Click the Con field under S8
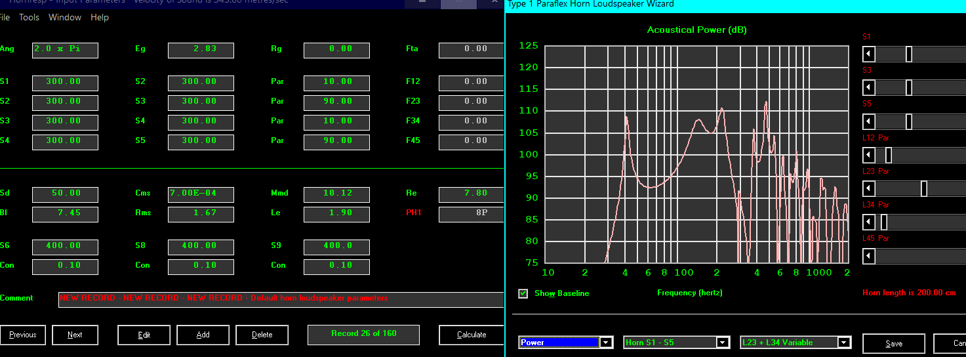This screenshot has height=357, width=966. (201, 267)
